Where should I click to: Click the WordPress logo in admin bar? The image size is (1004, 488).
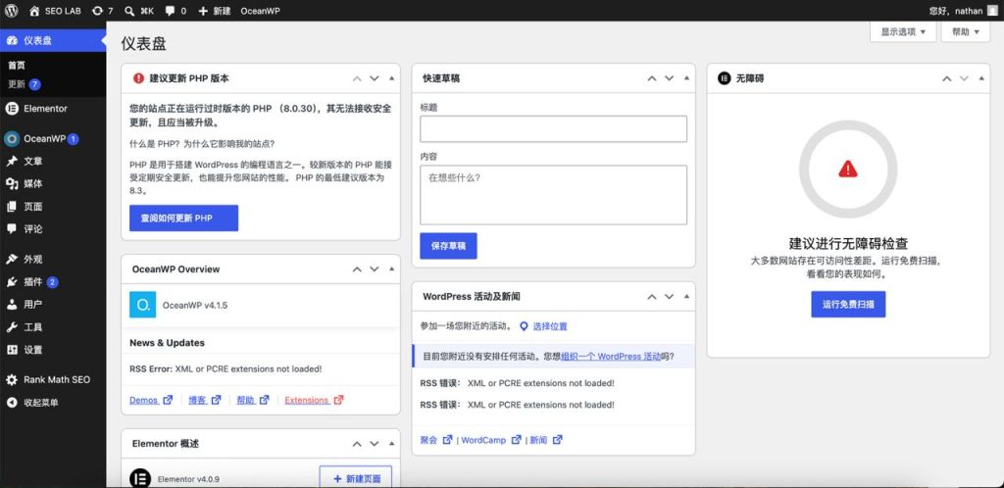(12, 11)
